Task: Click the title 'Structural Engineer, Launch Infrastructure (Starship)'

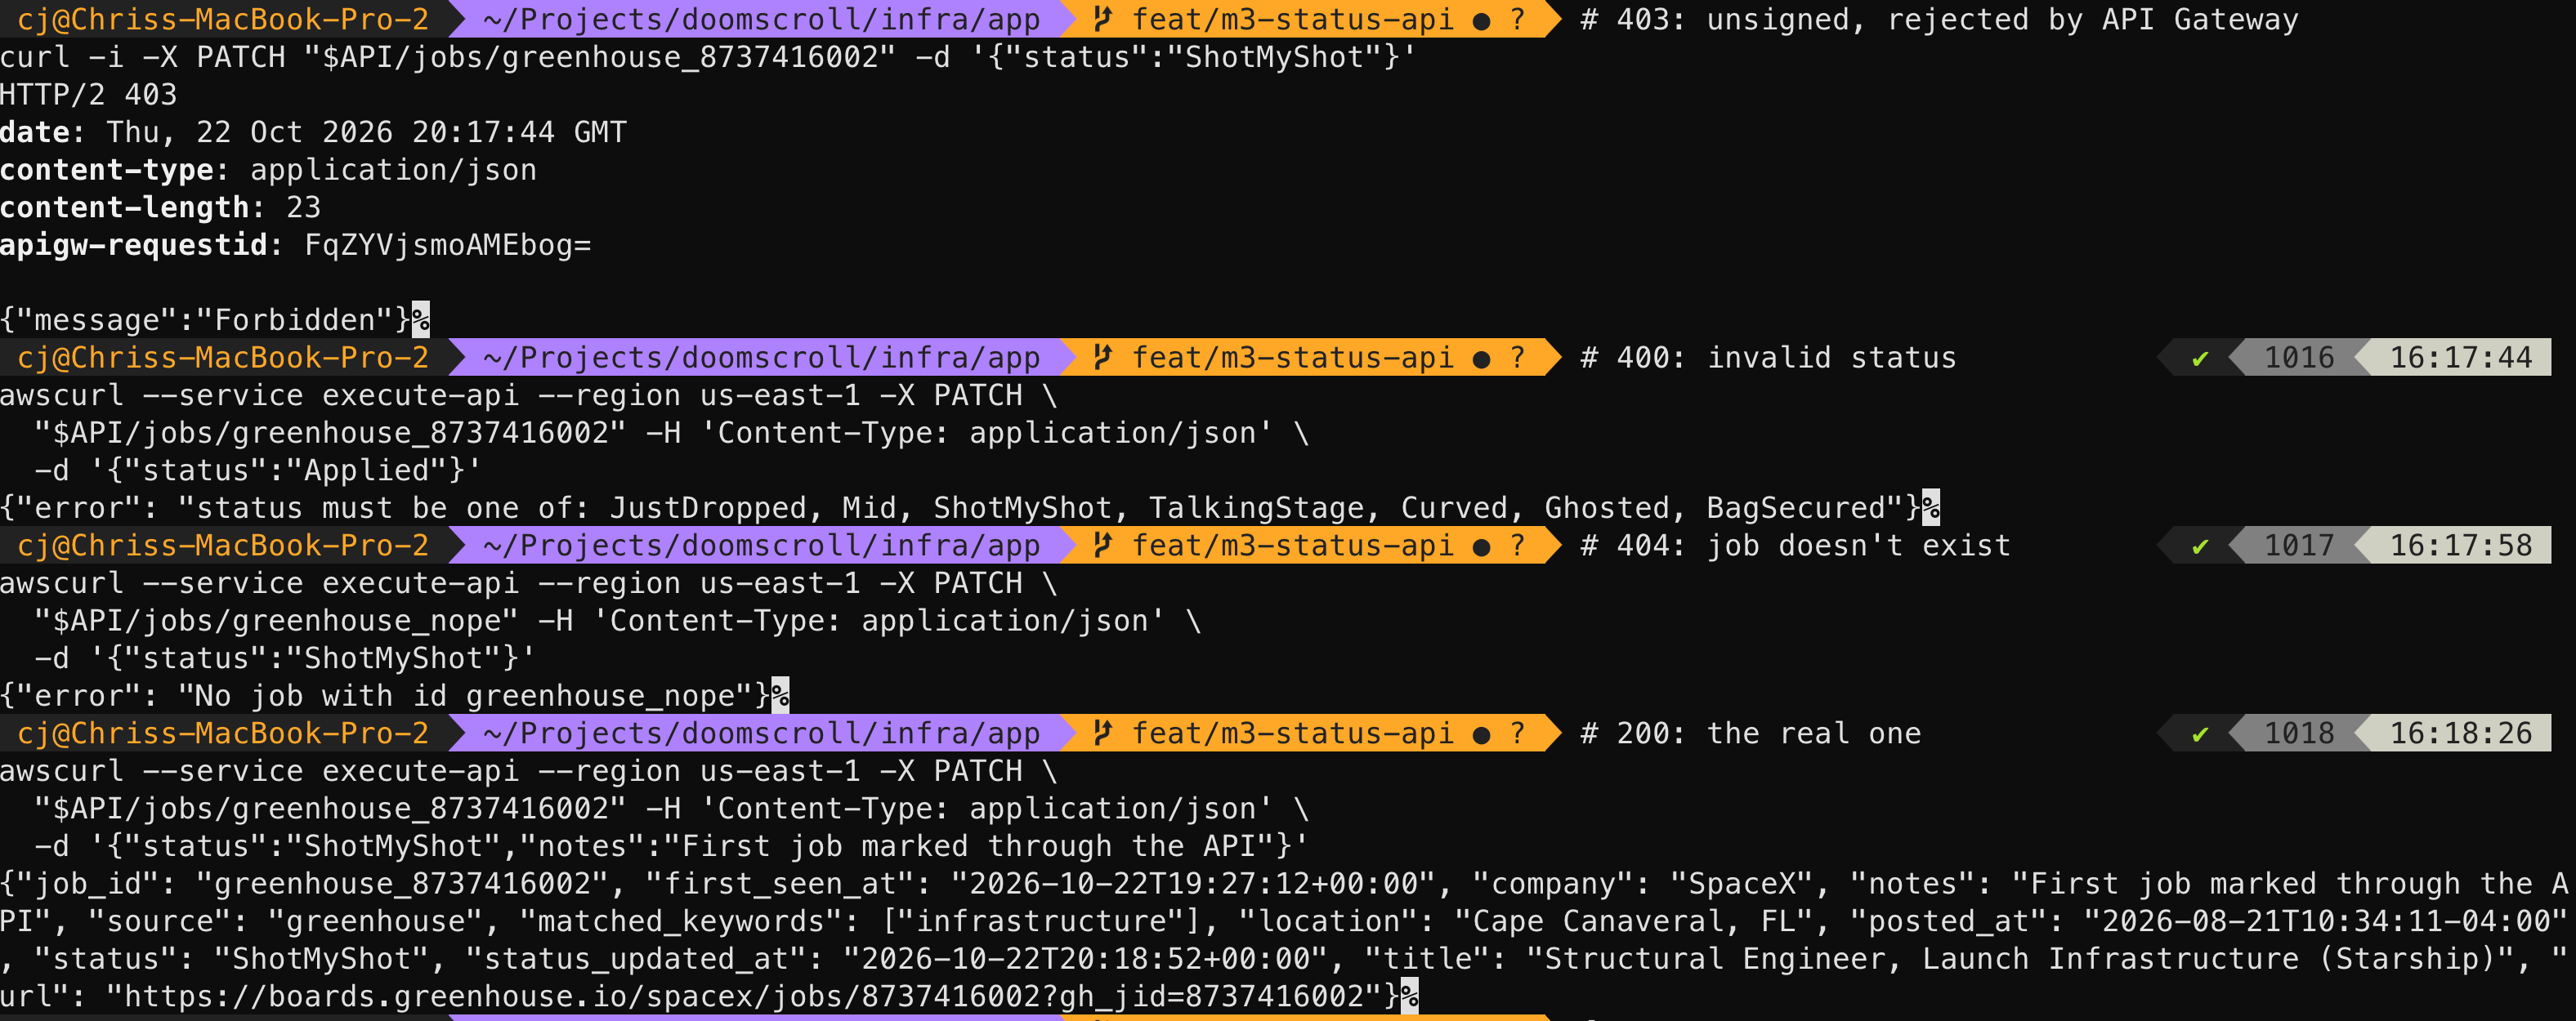Action: pos(2021,958)
